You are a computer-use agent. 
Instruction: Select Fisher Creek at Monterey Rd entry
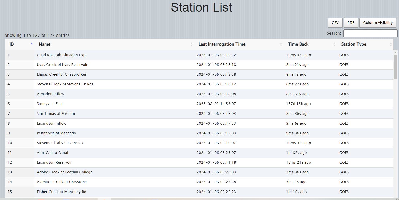click(x=61, y=192)
